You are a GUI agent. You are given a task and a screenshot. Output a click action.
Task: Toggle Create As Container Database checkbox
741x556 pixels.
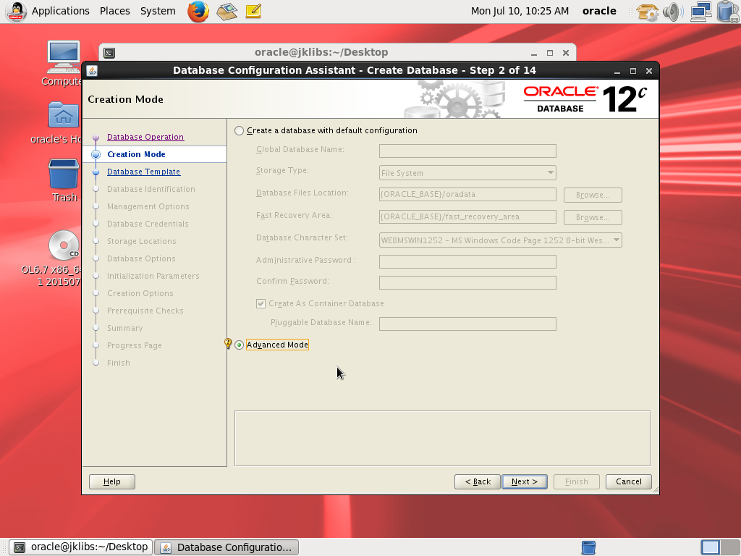(x=261, y=304)
